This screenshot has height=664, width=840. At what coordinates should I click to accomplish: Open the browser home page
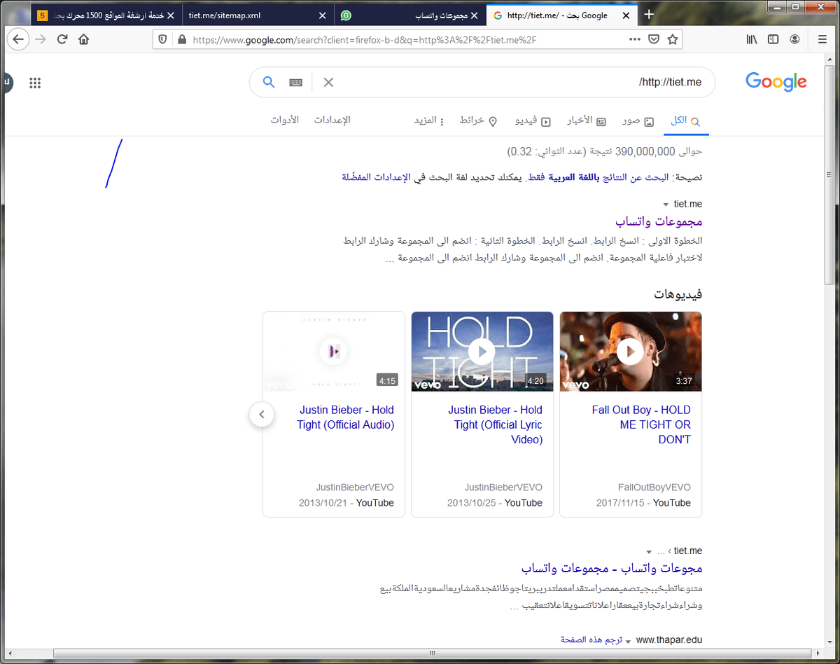(84, 40)
